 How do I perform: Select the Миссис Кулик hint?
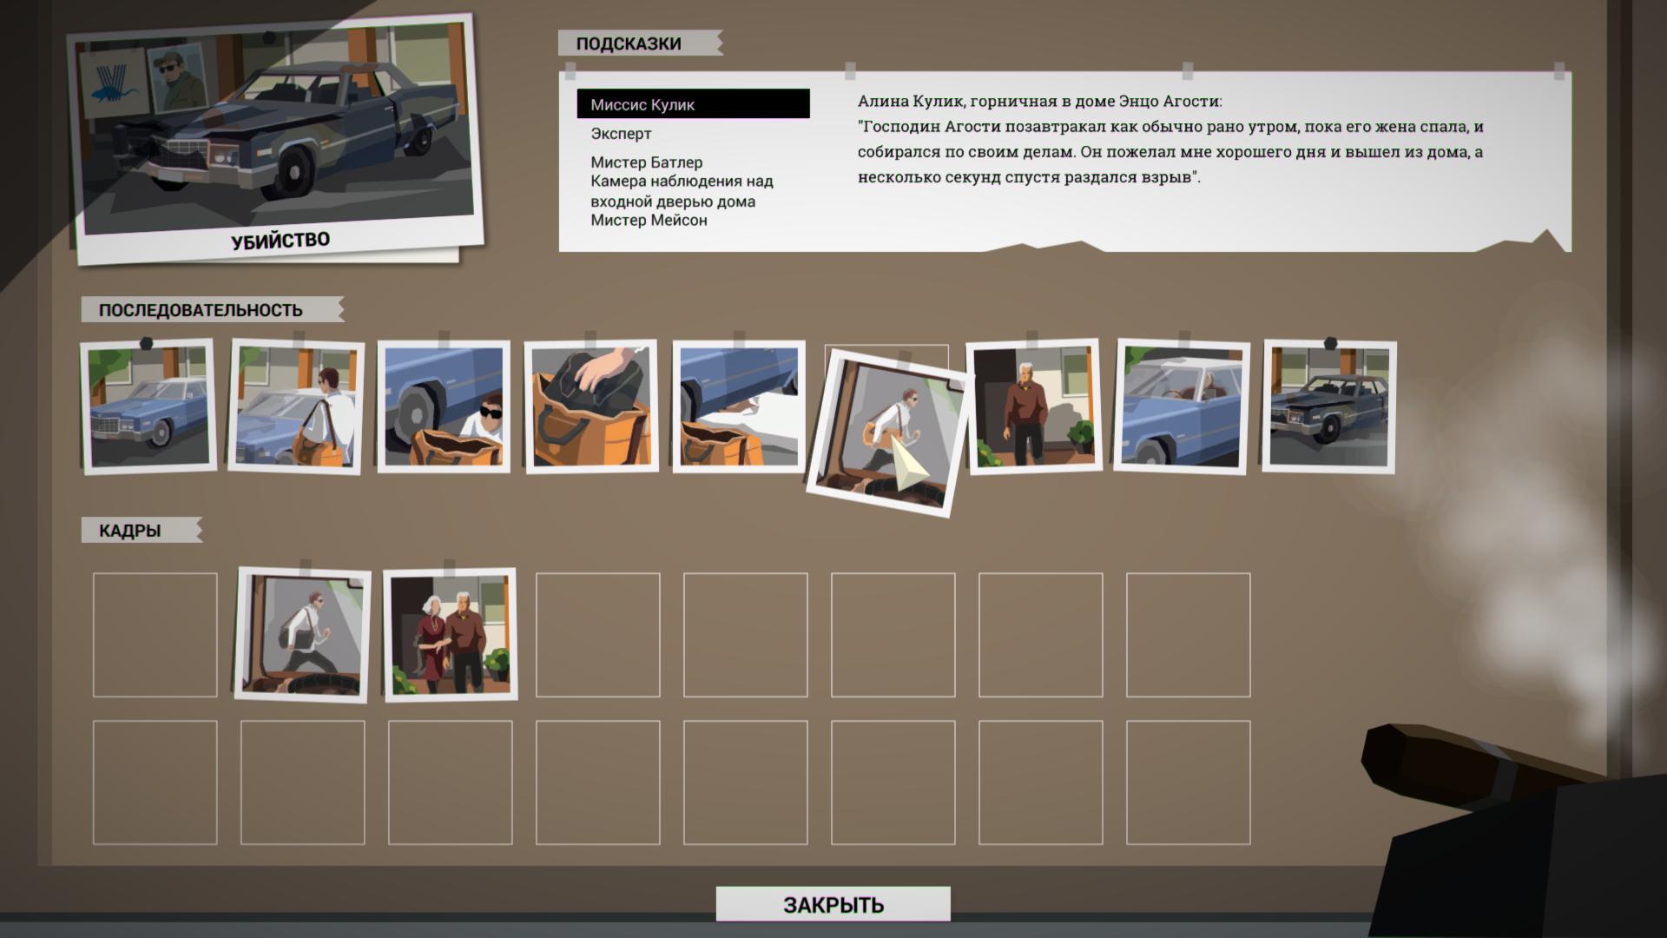click(693, 104)
